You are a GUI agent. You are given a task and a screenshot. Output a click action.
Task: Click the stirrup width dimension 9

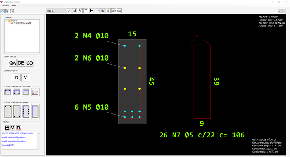tap(202, 124)
